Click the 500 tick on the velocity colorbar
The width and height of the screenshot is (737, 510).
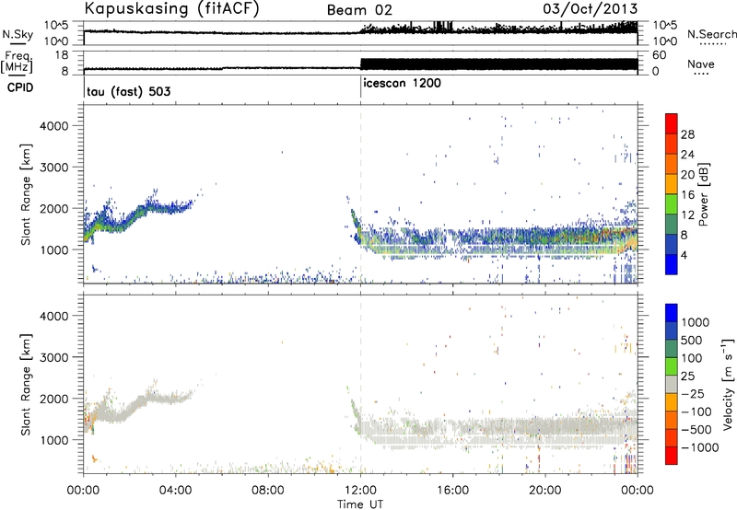pyautogui.click(x=692, y=340)
